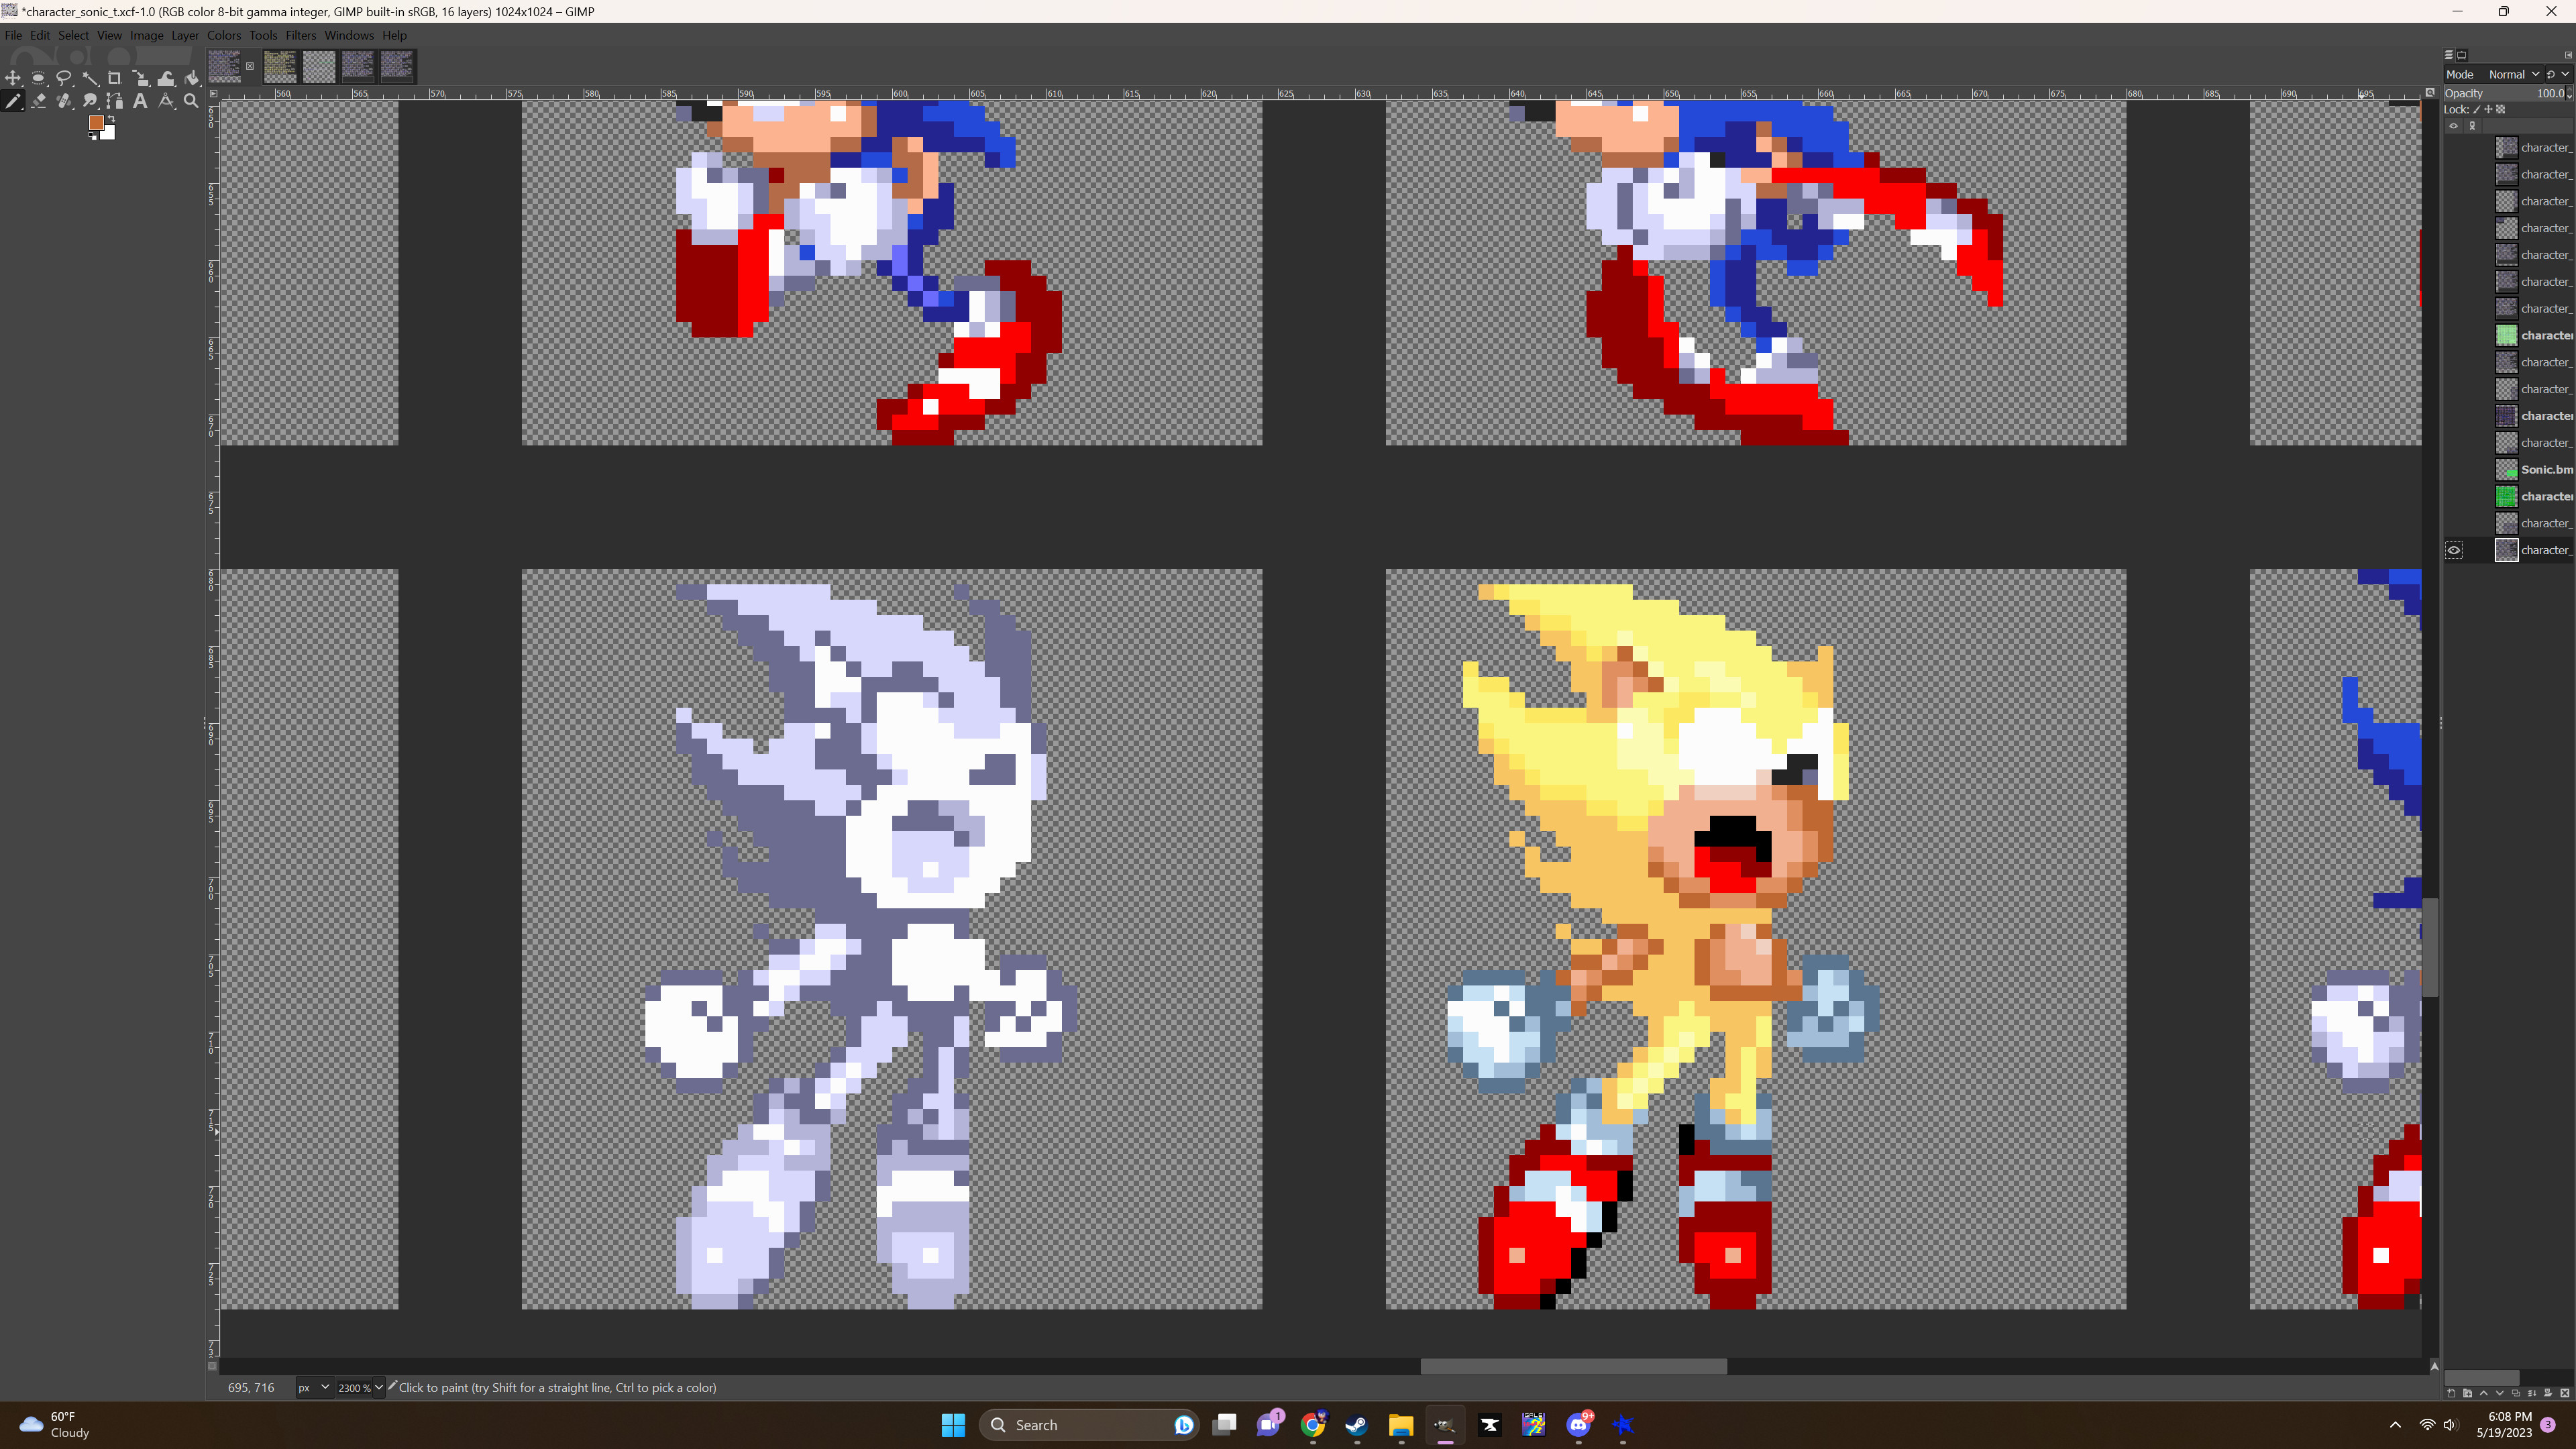The width and height of the screenshot is (2576, 1449).
Task: Merge down the selected layer
Action: click(2532, 1393)
